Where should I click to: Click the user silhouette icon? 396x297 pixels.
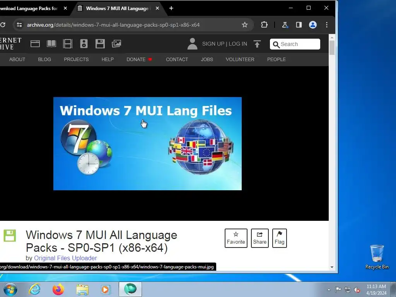pos(192,44)
